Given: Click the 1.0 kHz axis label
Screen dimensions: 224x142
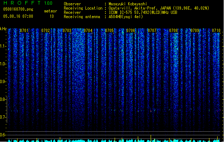Looking at the screenshot, I should pyautogui.click(x=3, y=64).
